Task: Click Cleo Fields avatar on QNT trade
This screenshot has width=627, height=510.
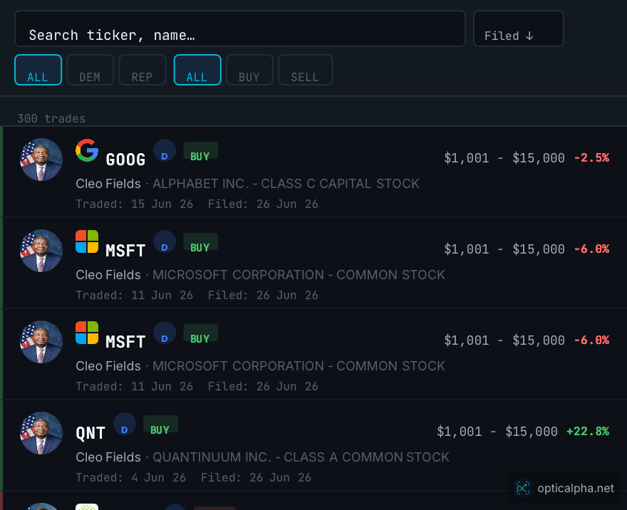Action: [x=41, y=433]
